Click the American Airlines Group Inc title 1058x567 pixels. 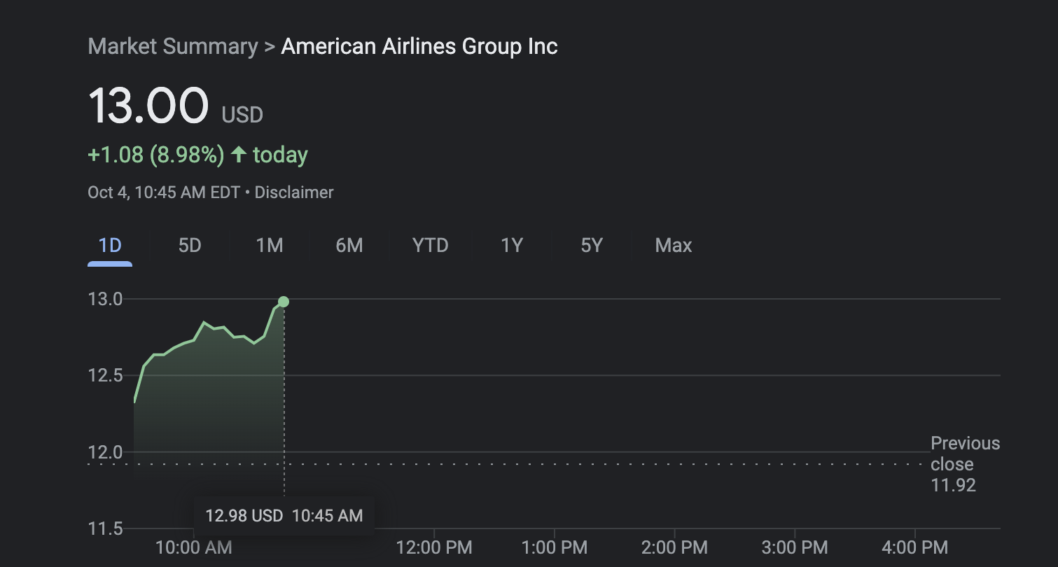pos(419,47)
